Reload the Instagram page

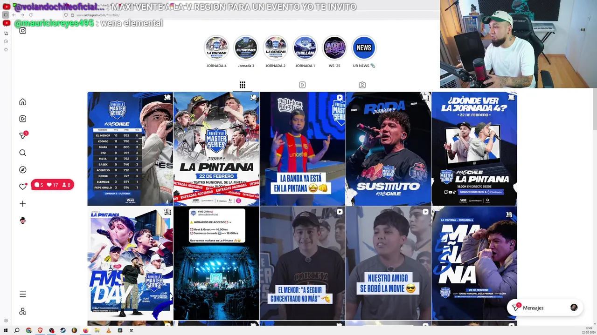pyautogui.click(x=30, y=15)
